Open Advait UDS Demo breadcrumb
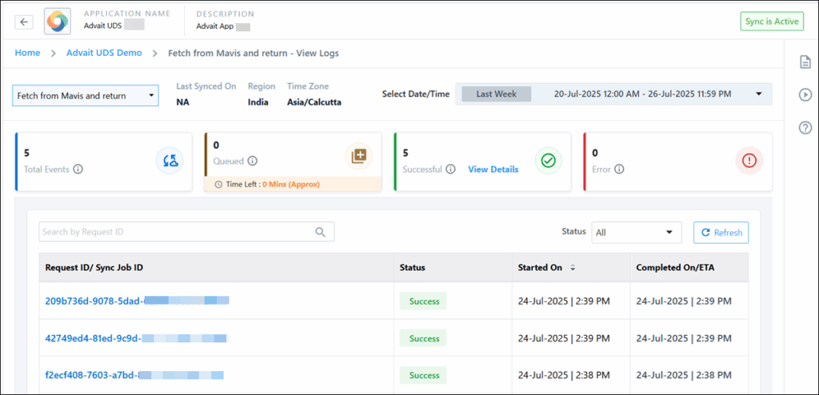This screenshot has height=395, width=819. point(104,53)
